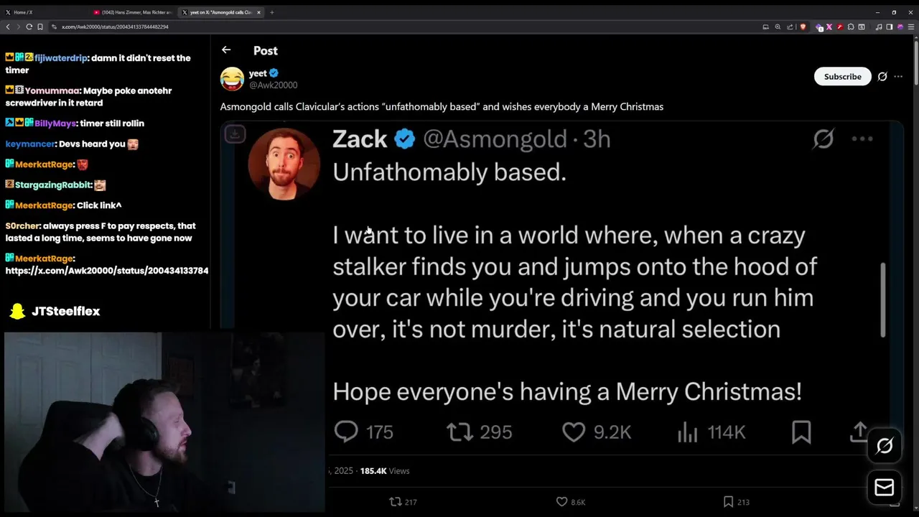The height and width of the screenshot is (517, 919).
Task: Reload the page with the refresh icon
Action: pos(29,27)
